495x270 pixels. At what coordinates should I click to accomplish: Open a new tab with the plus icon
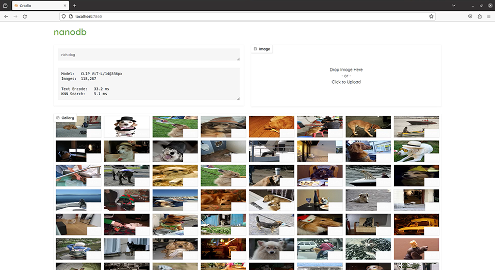(75, 5)
